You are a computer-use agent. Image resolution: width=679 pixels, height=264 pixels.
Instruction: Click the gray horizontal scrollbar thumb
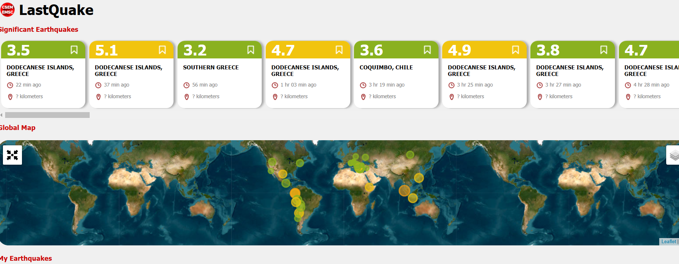[47, 115]
